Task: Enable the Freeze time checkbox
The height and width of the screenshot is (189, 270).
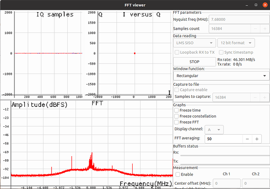Action: [176, 110]
